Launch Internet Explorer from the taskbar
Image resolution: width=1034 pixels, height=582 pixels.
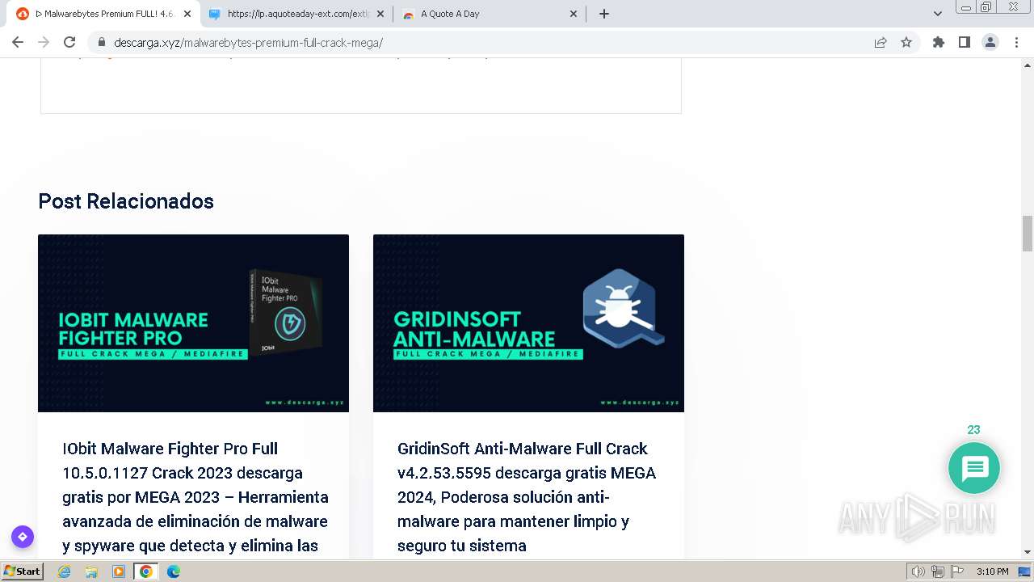click(x=65, y=571)
